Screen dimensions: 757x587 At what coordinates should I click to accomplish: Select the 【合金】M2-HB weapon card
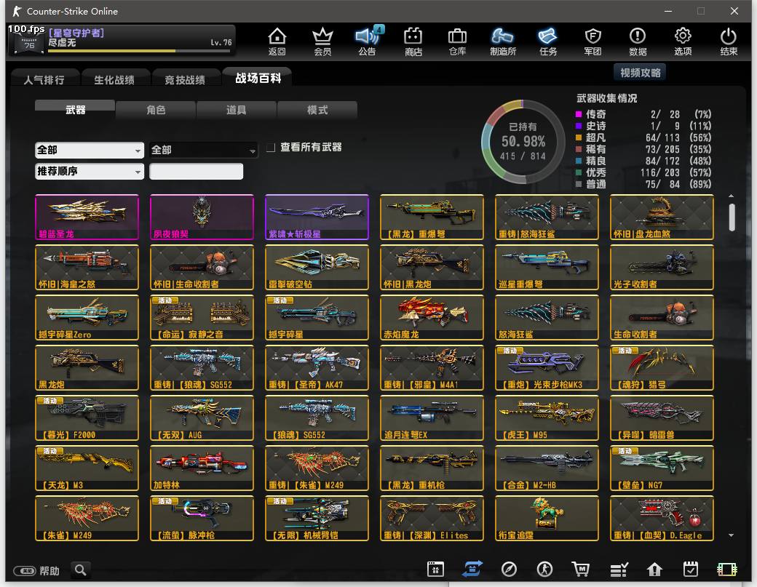coord(547,468)
